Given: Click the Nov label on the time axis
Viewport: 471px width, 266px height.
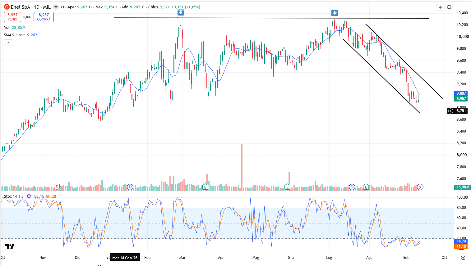Looking at the screenshot, I should [x=43, y=258].
